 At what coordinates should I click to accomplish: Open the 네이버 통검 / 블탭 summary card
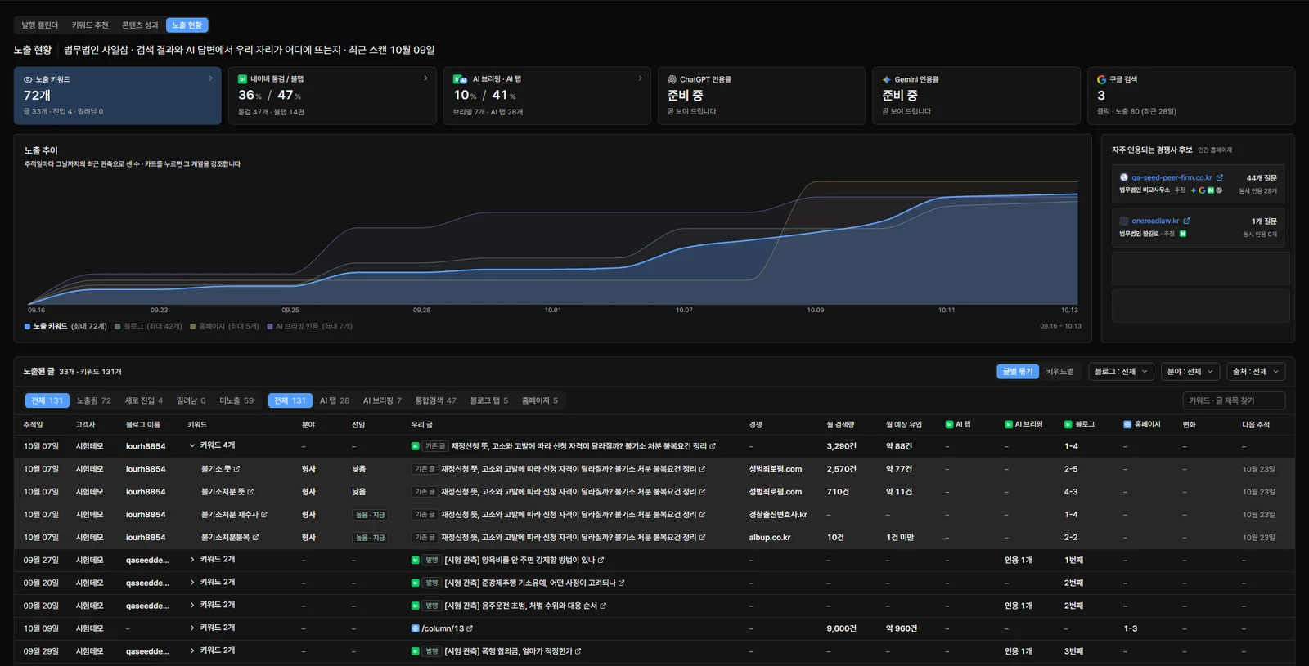point(332,96)
